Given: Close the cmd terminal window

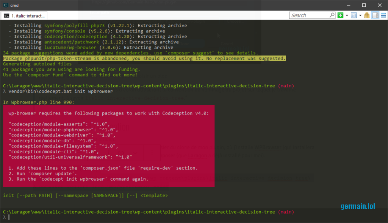Looking at the screenshot, I should pyautogui.click(x=380, y=5).
